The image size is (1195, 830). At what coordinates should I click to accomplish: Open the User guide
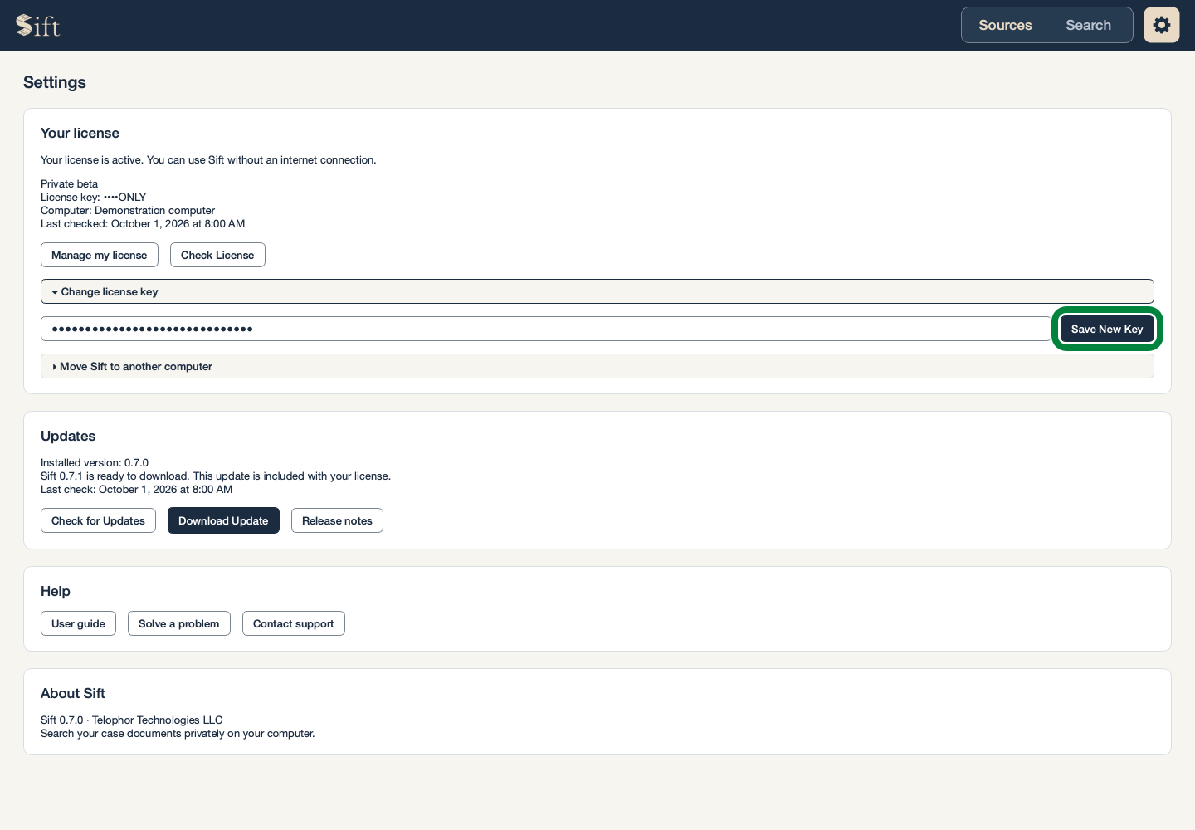click(x=78, y=623)
